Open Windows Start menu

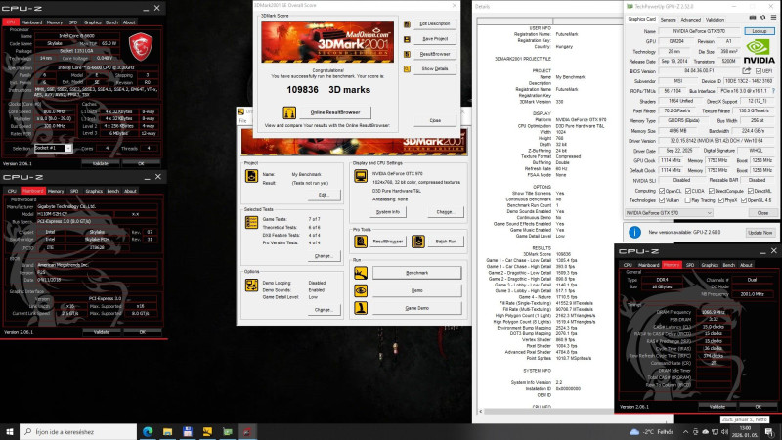pyautogui.click(x=10, y=432)
